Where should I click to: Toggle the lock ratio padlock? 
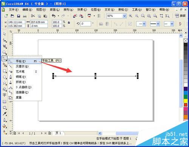[69, 23]
